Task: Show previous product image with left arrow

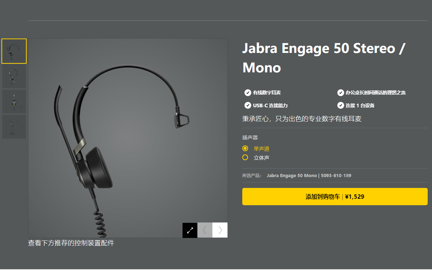Action: tap(205, 230)
